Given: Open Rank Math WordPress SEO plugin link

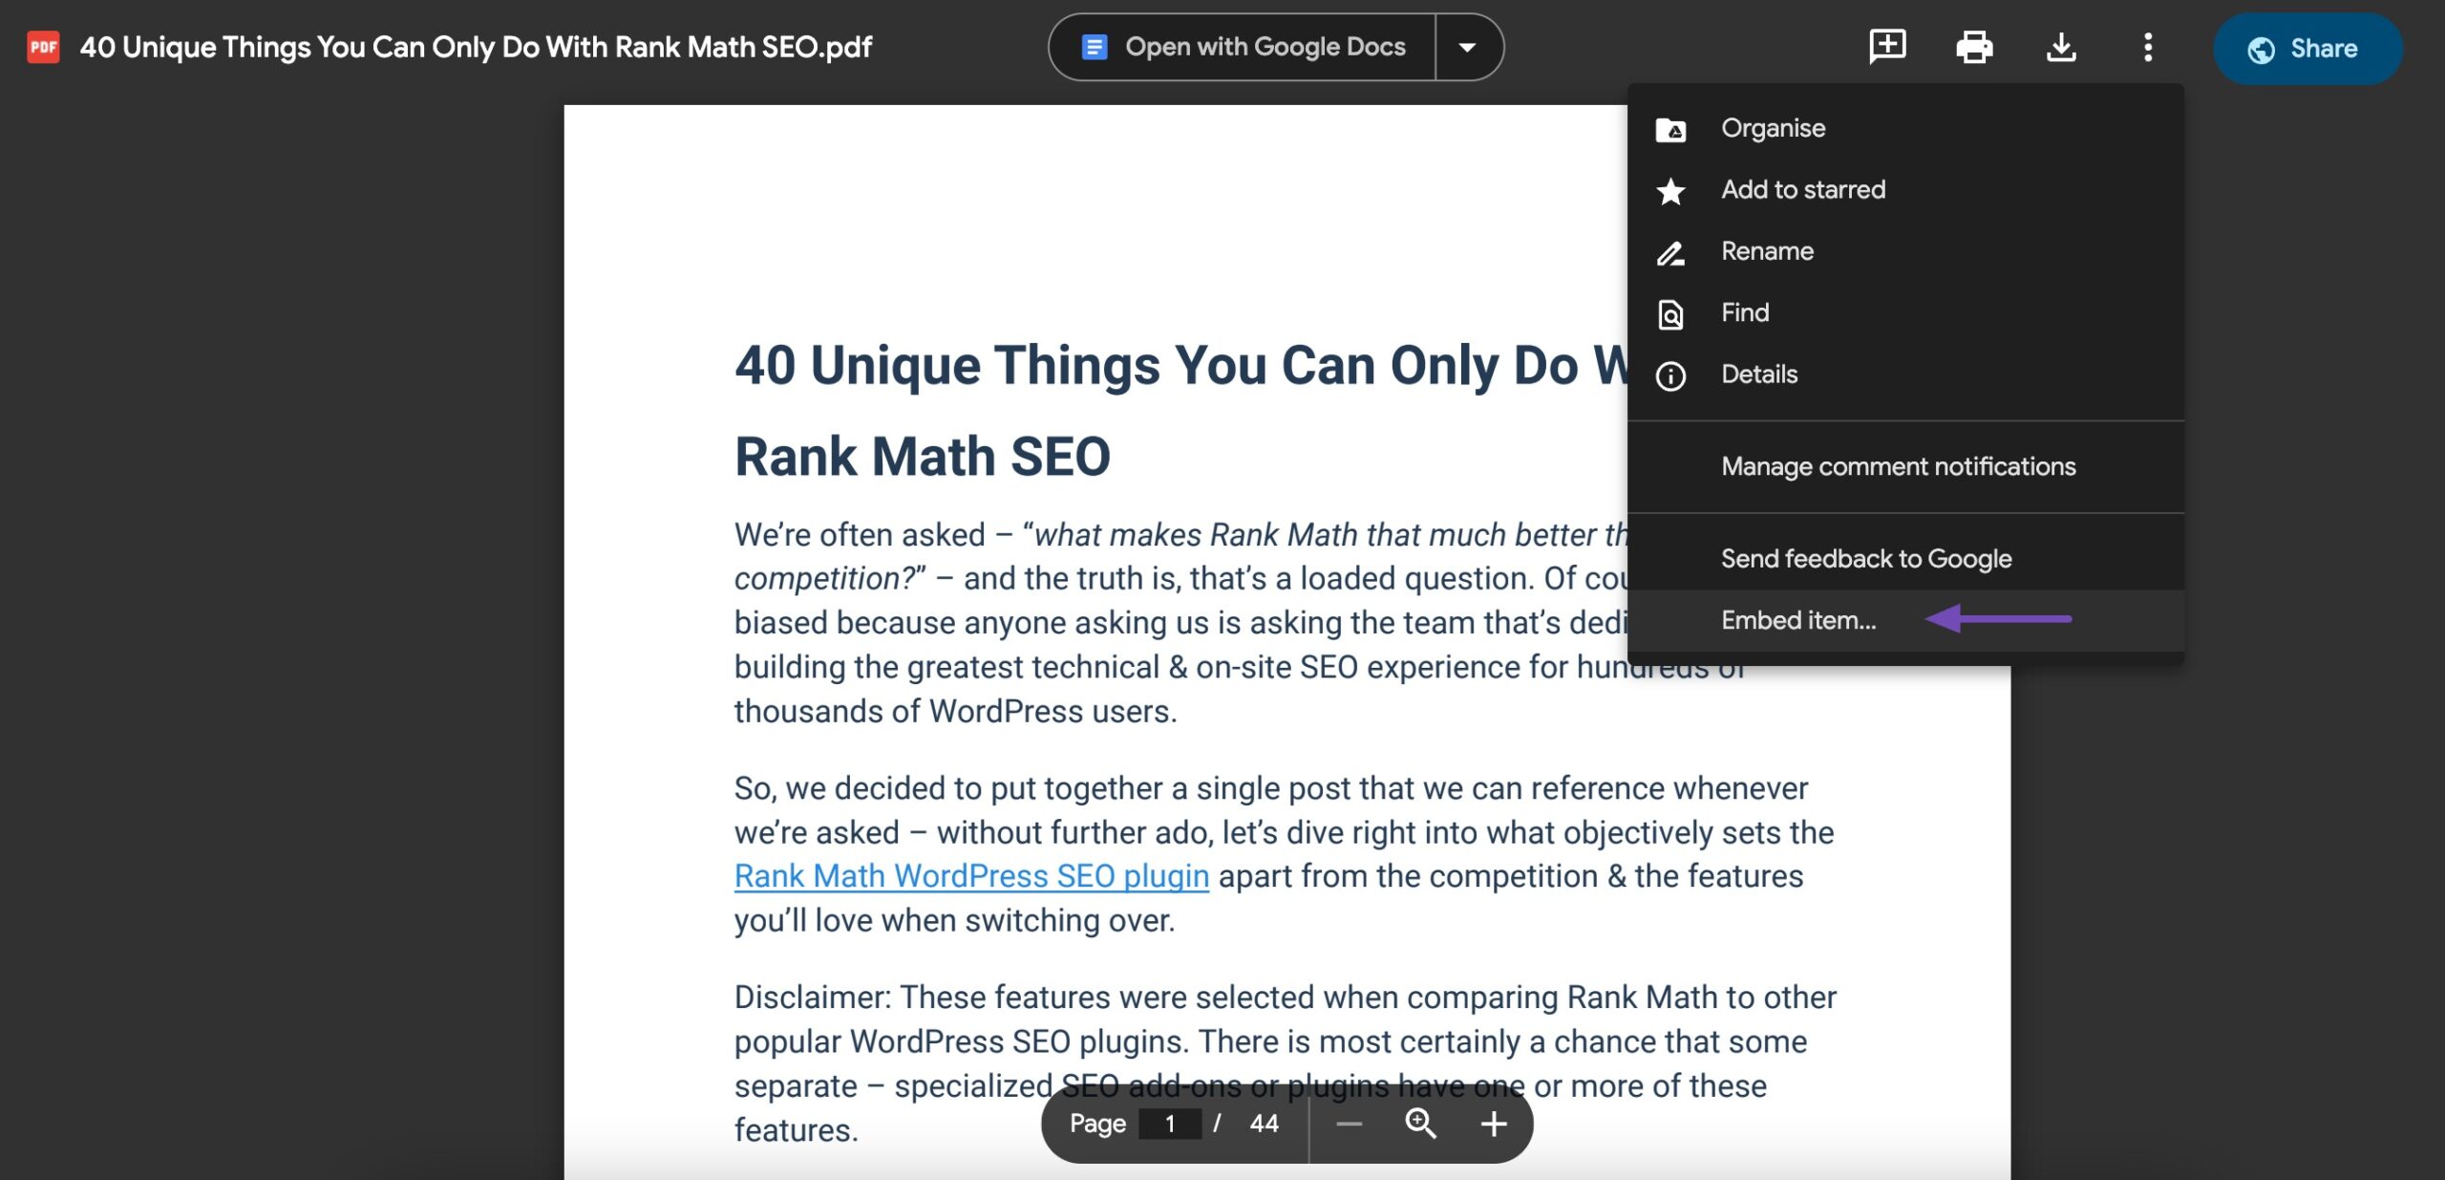Looking at the screenshot, I should point(971,876).
